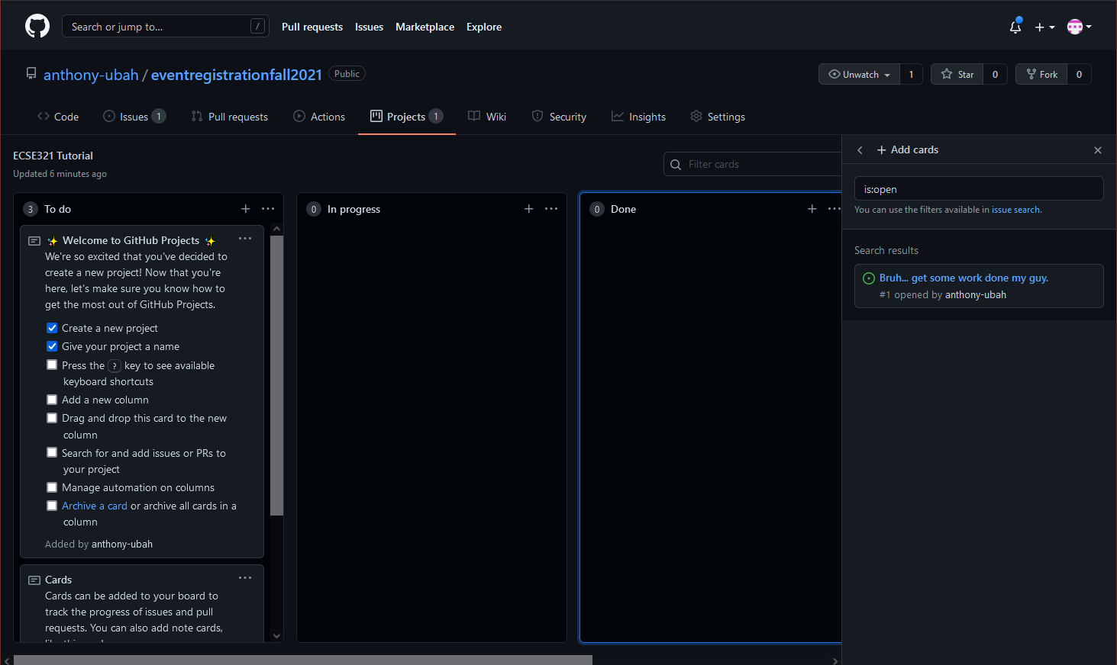Open the Done column options menu
The width and height of the screenshot is (1117, 665).
[834, 209]
